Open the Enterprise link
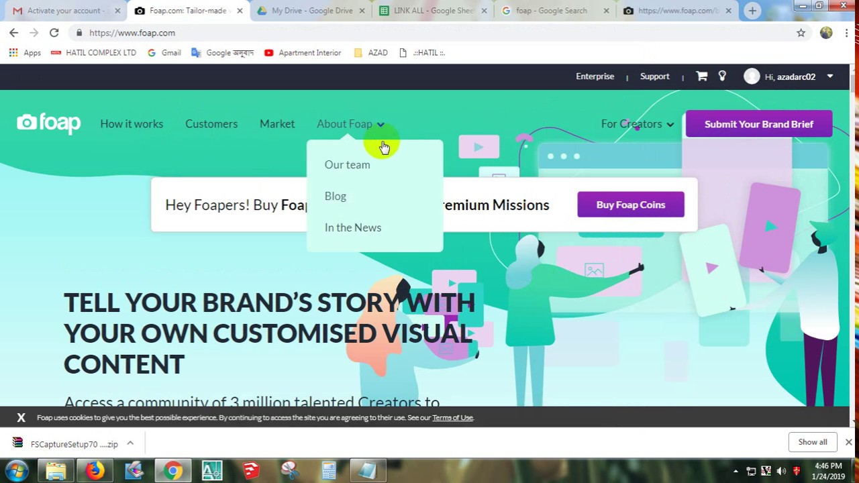 click(x=595, y=76)
